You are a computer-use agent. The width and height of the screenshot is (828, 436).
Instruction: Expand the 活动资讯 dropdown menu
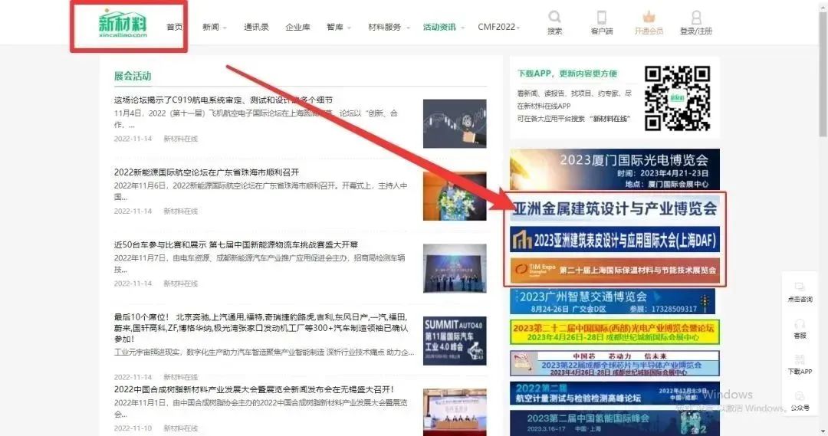(462, 28)
